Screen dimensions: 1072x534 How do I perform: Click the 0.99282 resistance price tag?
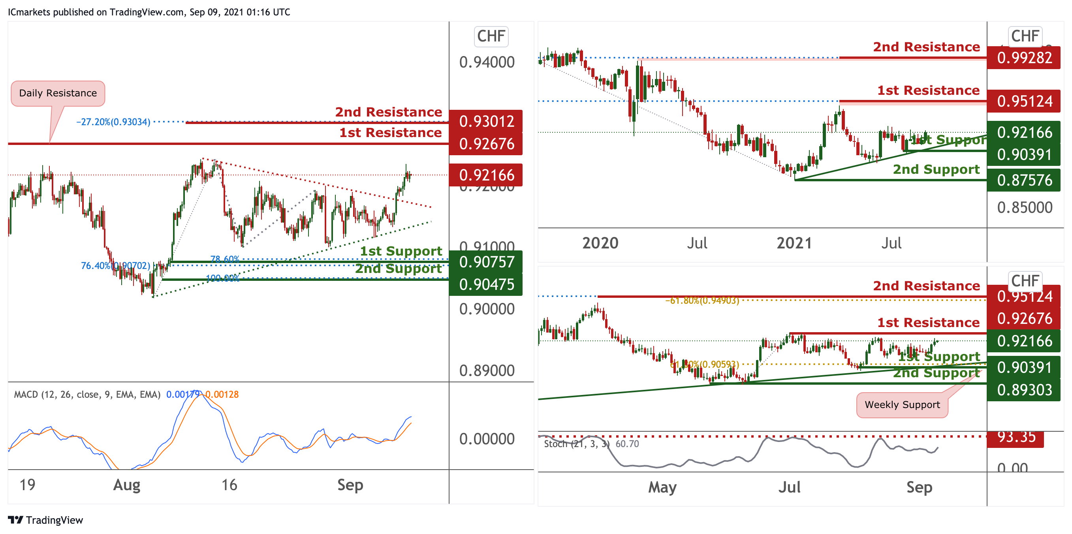click(x=1024, y=58)
